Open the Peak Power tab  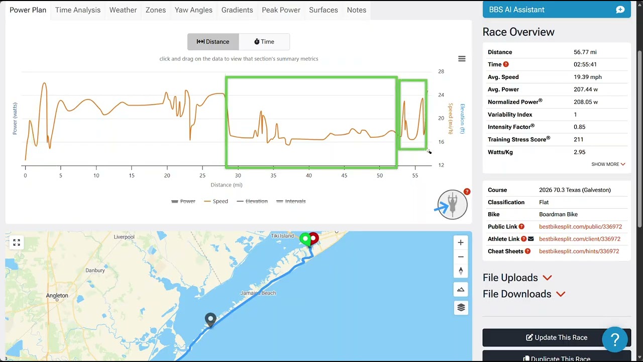point(281,10)
